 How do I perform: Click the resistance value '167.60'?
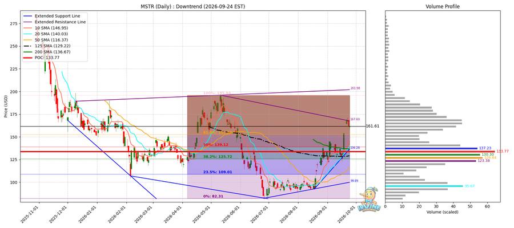point(355,119)
